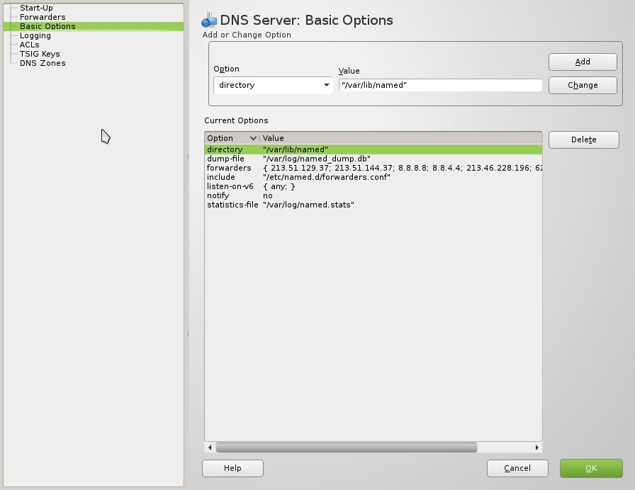Viewport: 635px width, 490px height.
Task: Cancel the DNS server configuration
Action: point(517,468)
